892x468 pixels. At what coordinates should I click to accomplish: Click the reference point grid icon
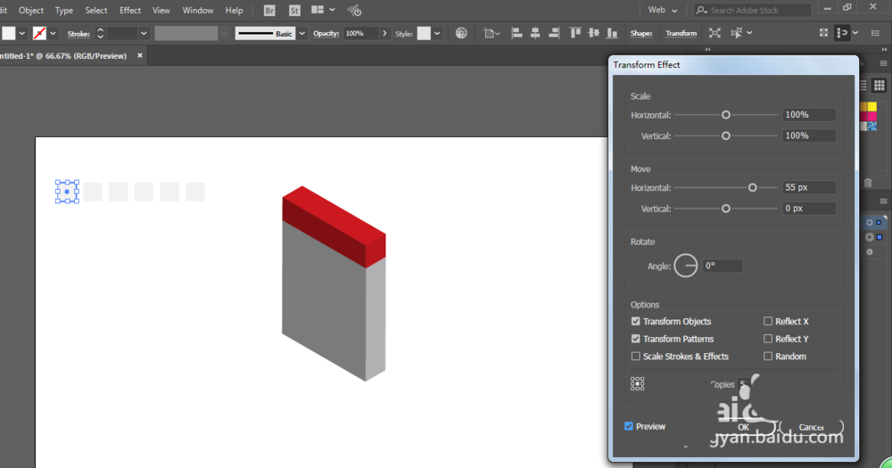638,383
